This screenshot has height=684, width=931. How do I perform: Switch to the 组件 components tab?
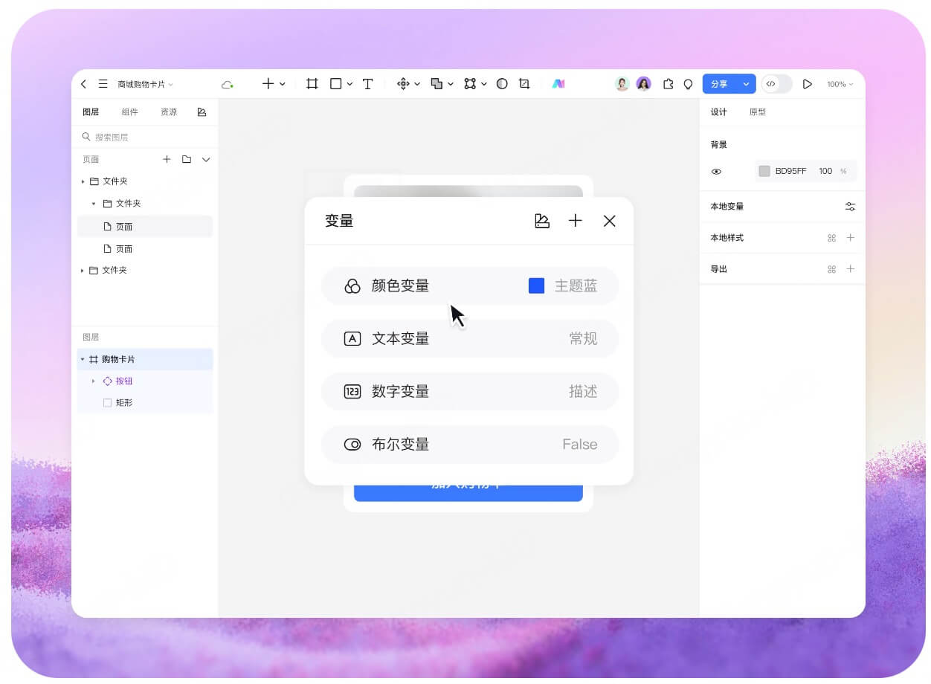click(129, 112)
